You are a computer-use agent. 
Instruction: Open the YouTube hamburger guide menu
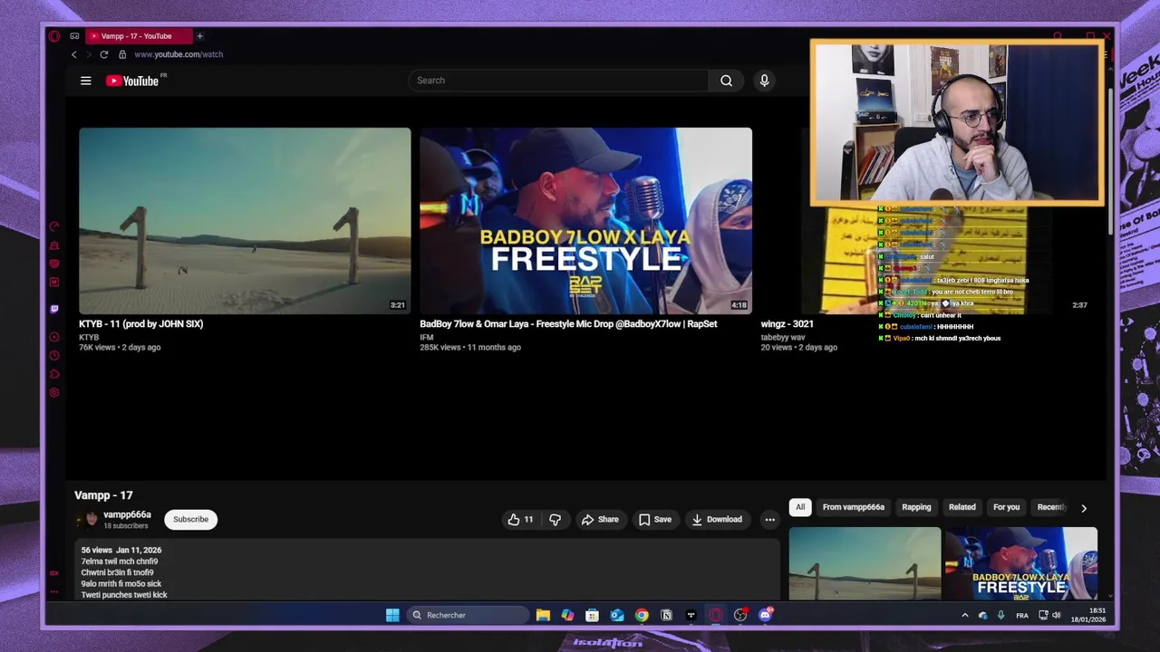tap(85, 81)
